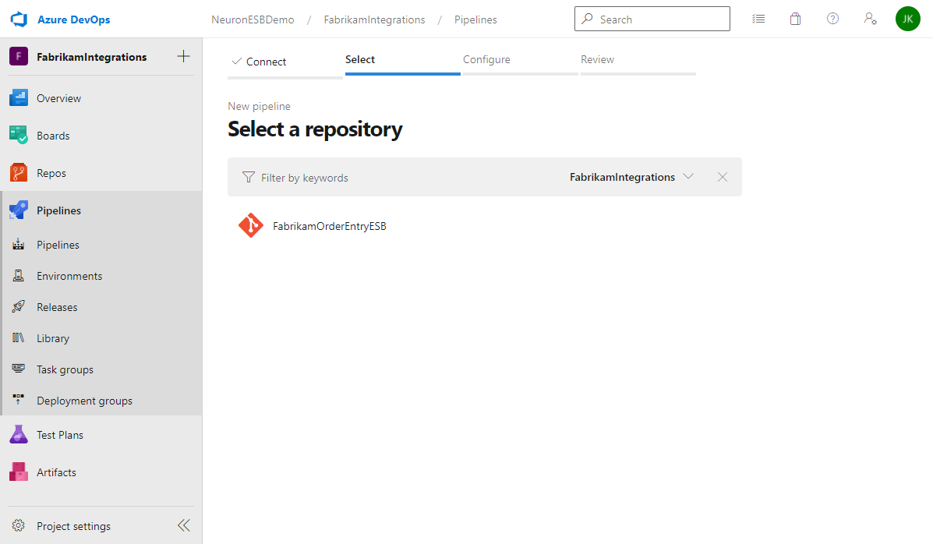This screenshot has height=544, width=933.
Task: Open Environments under Pipelines
Action: pyautogui.click(x=101, y=276)
